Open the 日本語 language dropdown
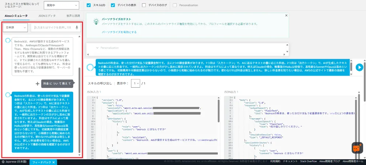The height and width of the screenshot is (165, 366). point(15,27)
